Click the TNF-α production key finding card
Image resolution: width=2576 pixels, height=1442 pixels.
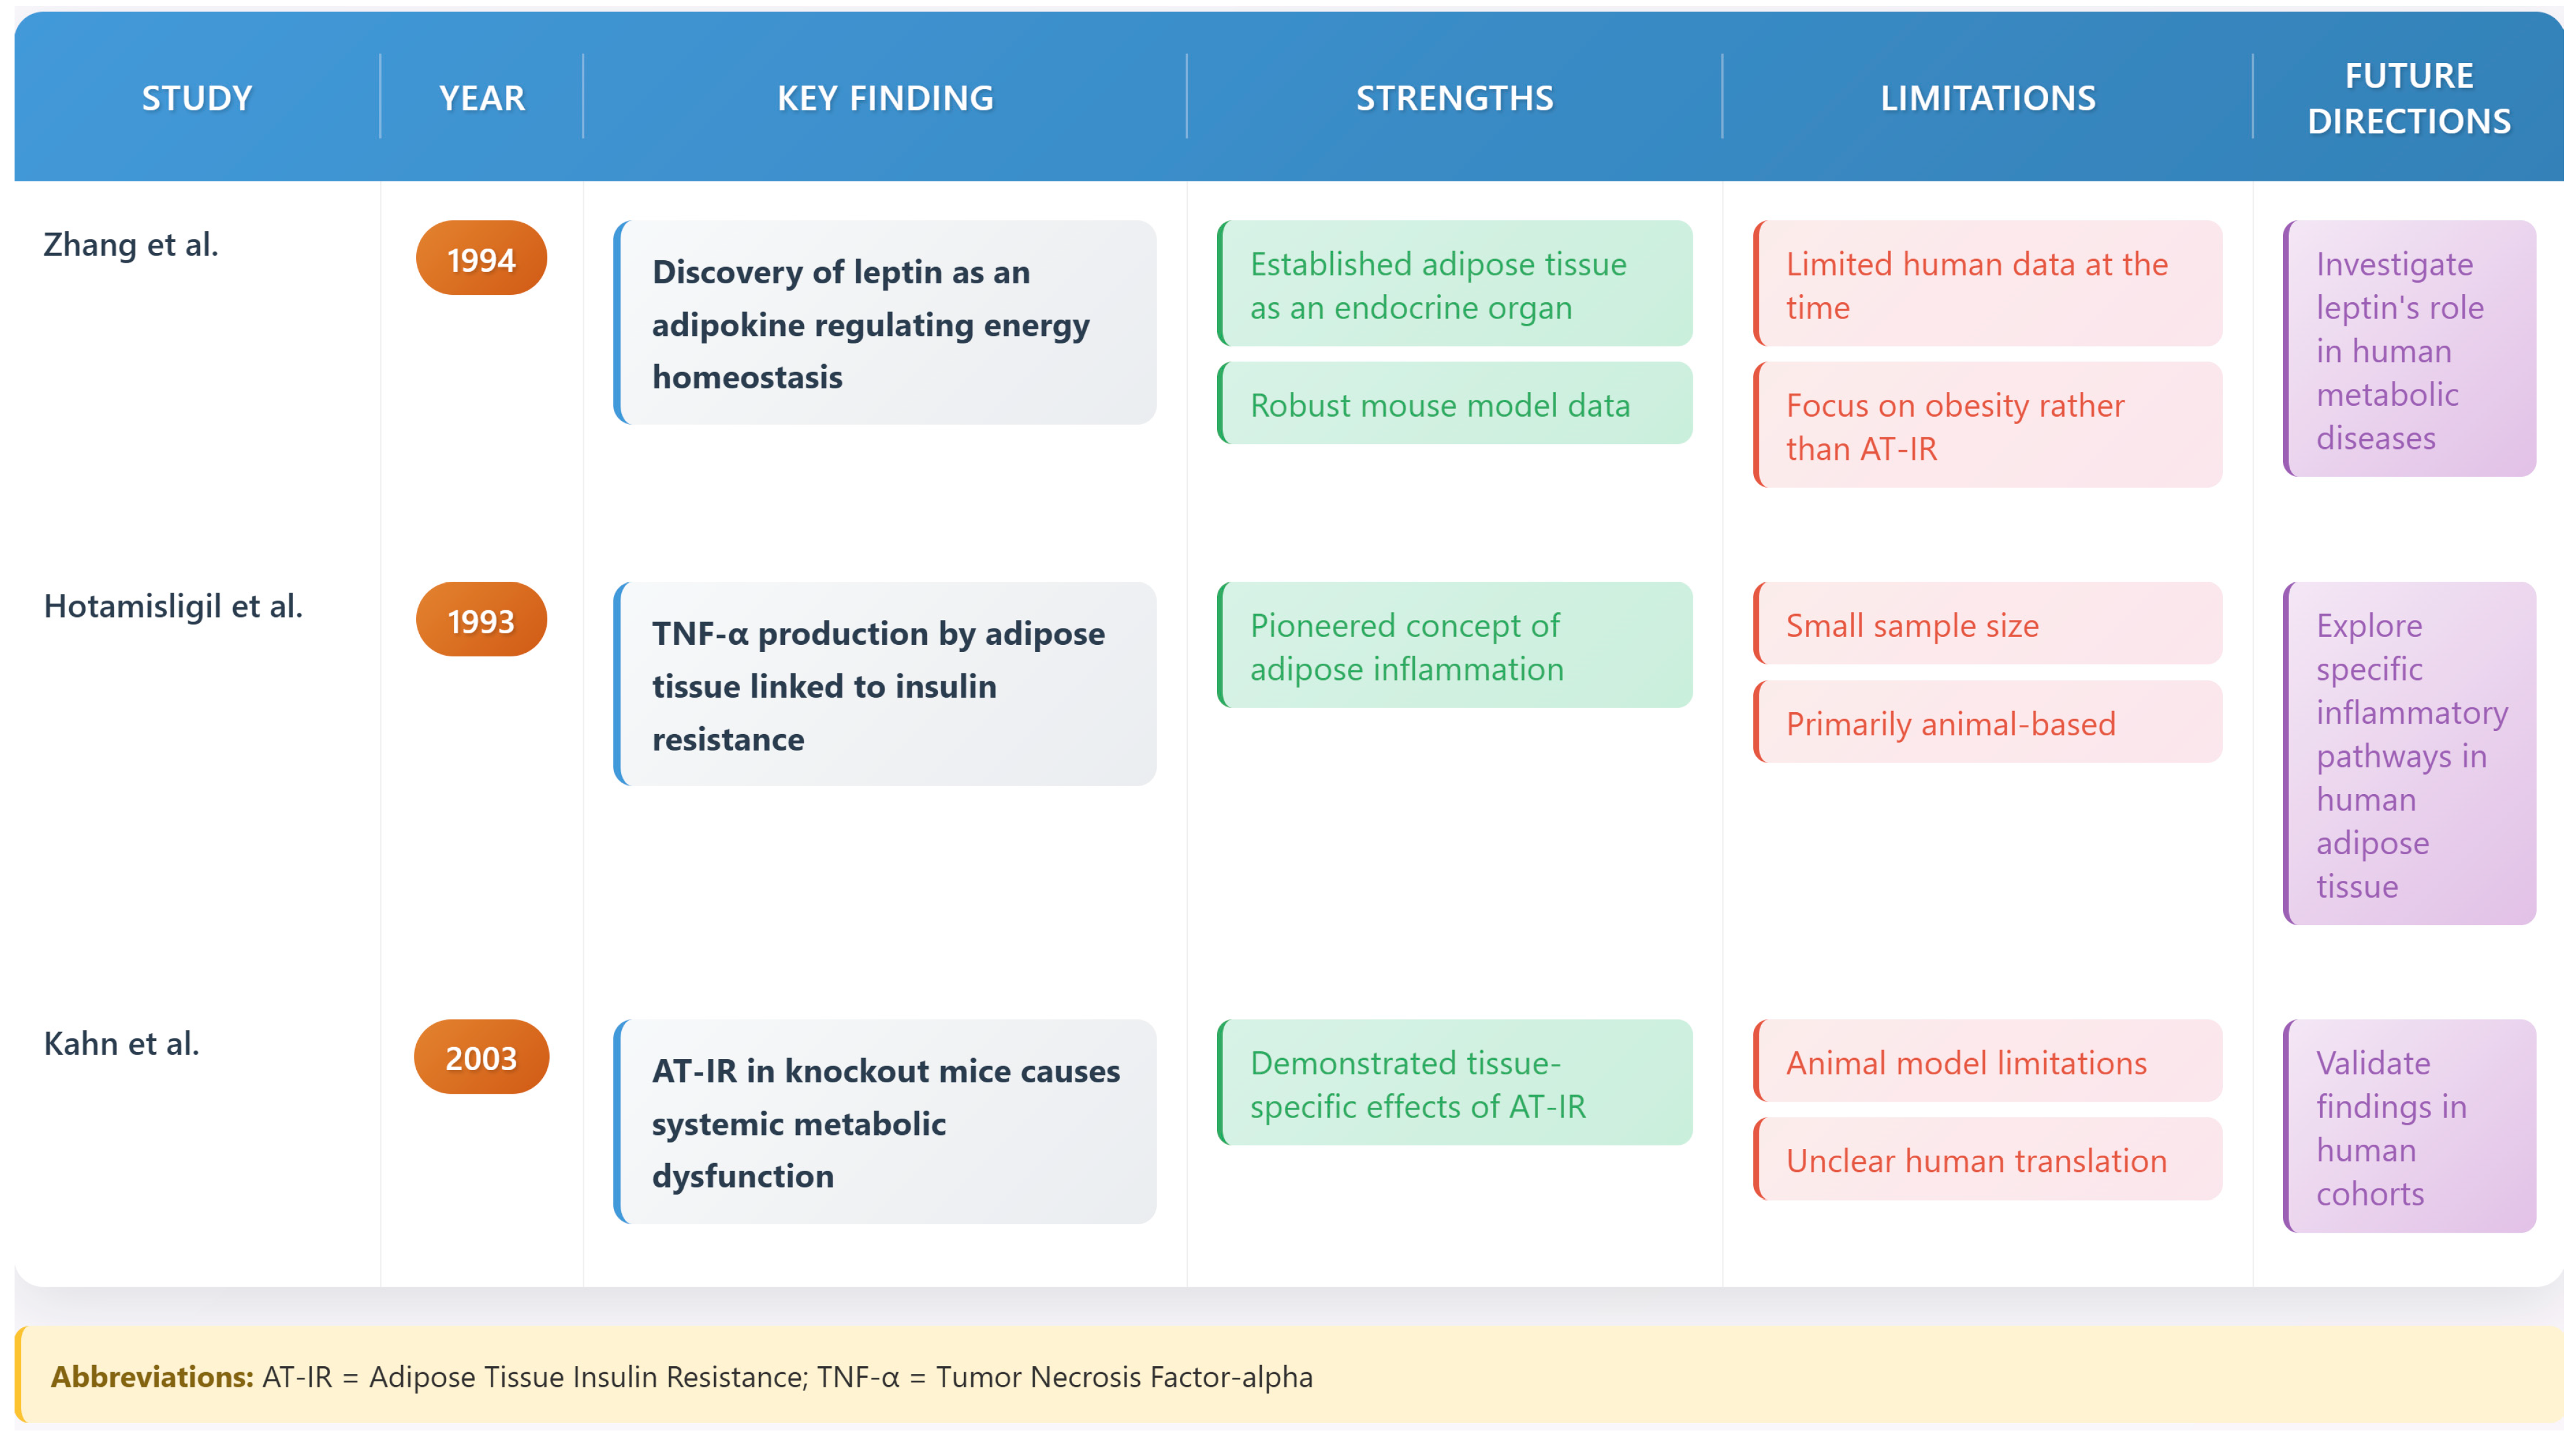pyautogui.click(x=885, y=685)
